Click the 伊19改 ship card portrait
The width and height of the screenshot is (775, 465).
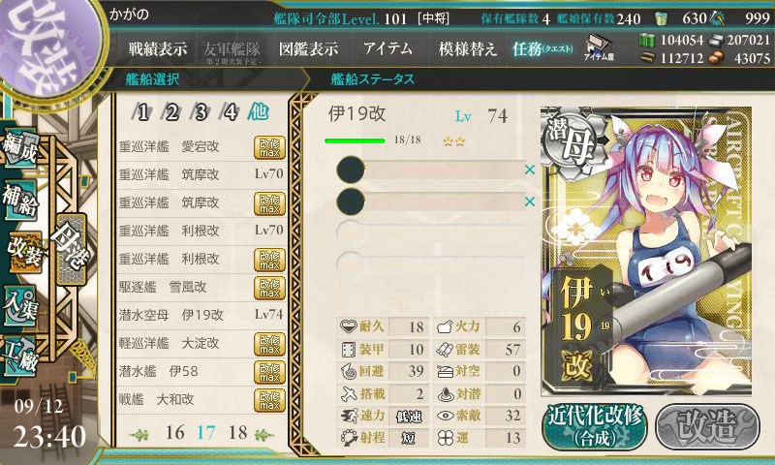point(646,251)
